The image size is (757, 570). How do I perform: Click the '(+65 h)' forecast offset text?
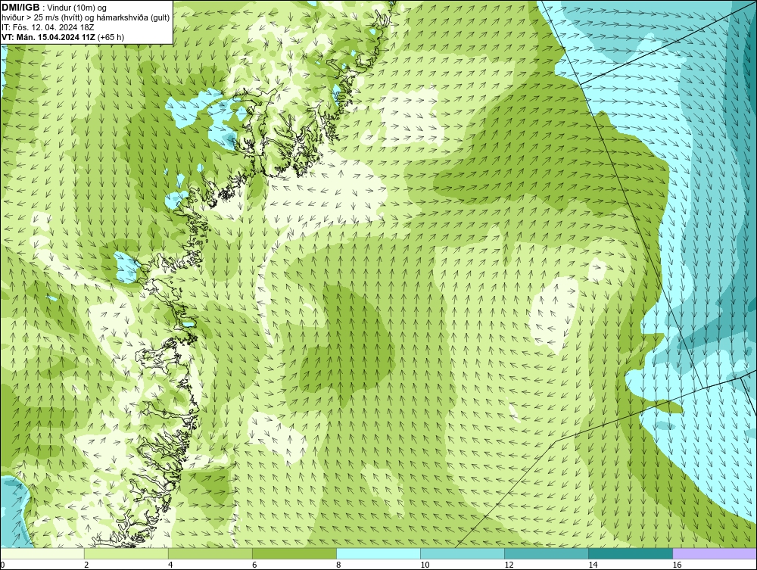coord(111,37)
